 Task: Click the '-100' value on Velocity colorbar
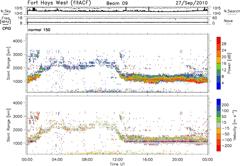tap(226, 140)
